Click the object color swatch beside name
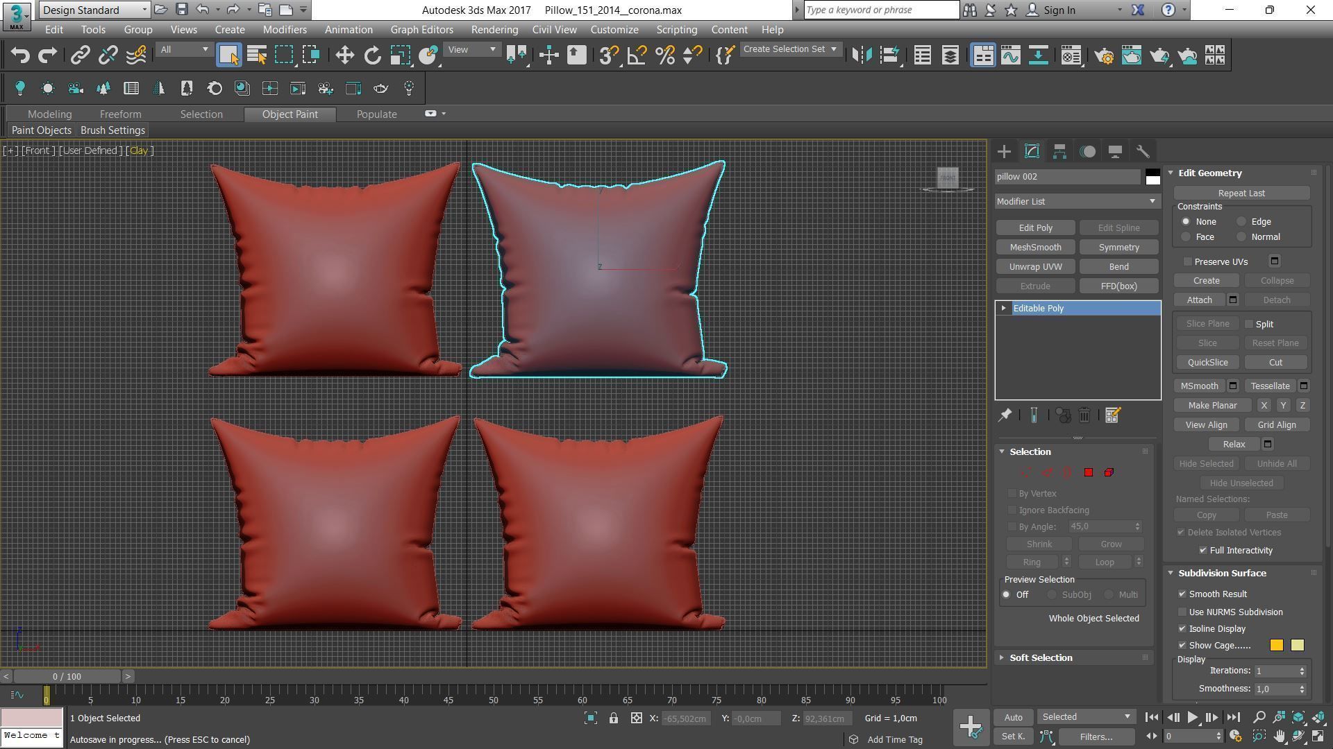Viewport: 1333px width, 749px height. coord(1152,177)
